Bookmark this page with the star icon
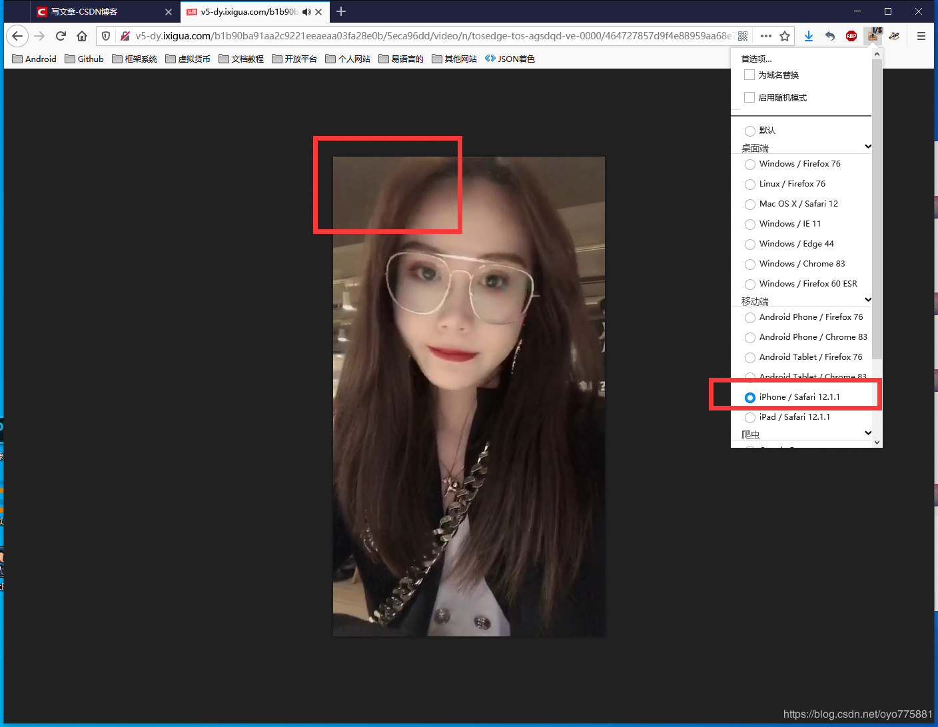This screenshot has width=938, height=727. click(x=785, y=36)
